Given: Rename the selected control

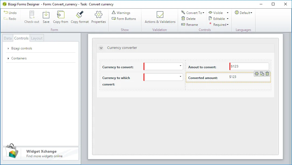Looking at the screenshot, I should [x=190, y=24].
